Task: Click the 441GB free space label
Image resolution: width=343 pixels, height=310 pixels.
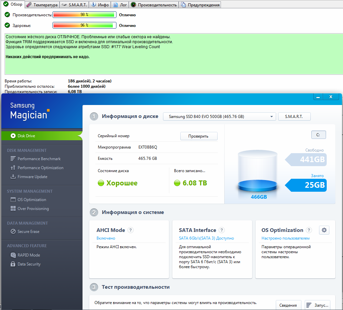Action: click(306, 159)
